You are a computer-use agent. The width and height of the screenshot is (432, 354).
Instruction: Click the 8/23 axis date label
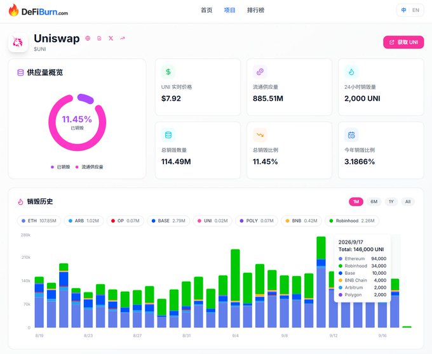tap(88, 336)
